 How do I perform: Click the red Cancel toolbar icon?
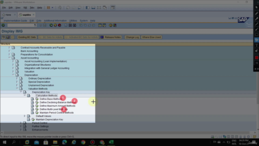[x=59, y=25]
